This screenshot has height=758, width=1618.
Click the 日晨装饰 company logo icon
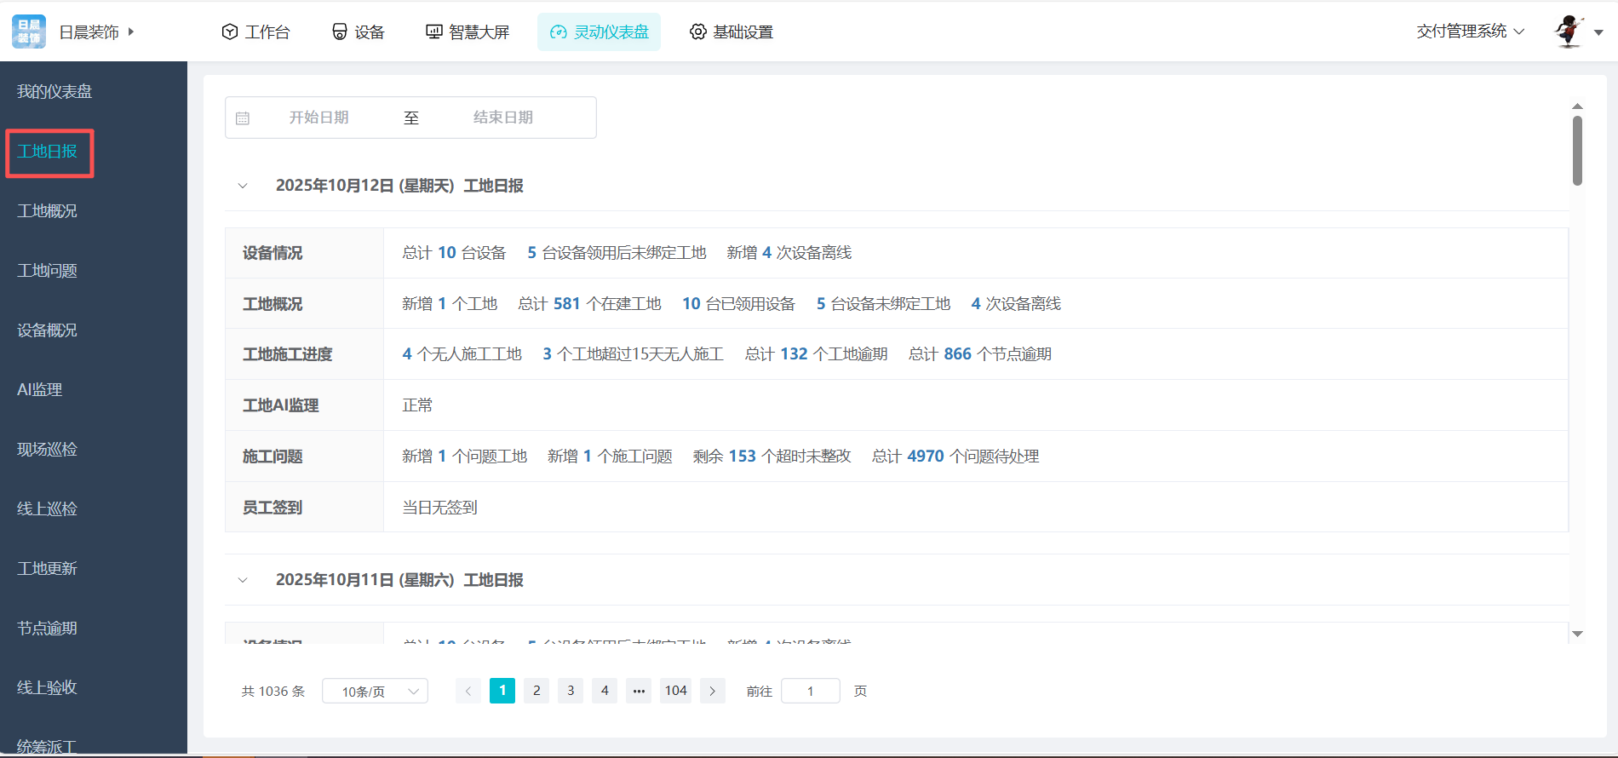[x=29, y=32]
